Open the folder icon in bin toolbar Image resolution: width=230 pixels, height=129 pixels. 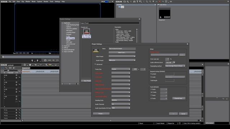tap(125, 1)
